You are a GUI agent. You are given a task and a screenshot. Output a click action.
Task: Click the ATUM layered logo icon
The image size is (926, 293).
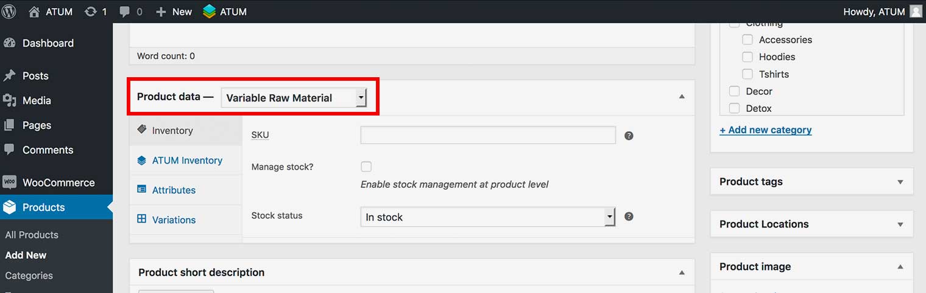point(210,12)
